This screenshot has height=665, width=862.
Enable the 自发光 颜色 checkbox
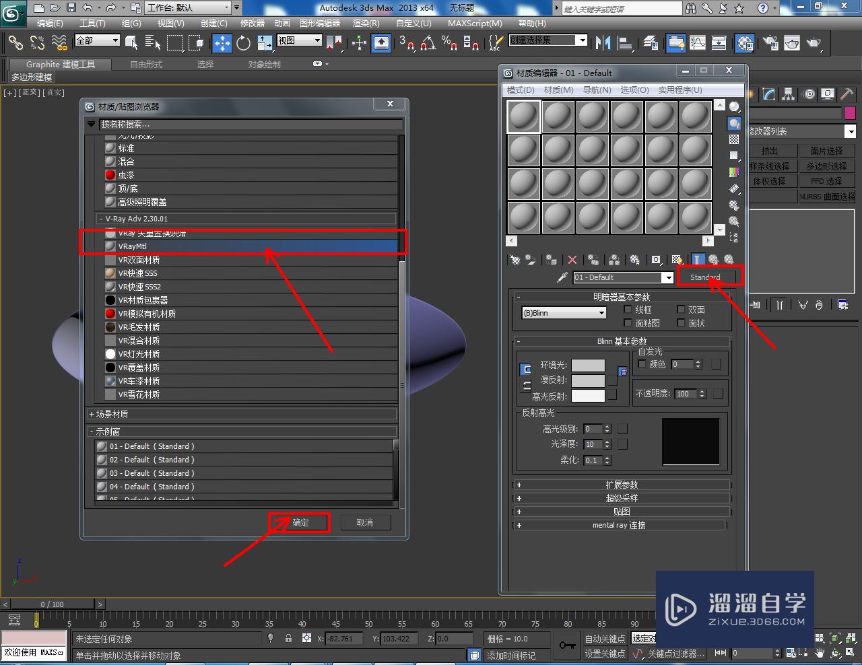coord(642,364)
